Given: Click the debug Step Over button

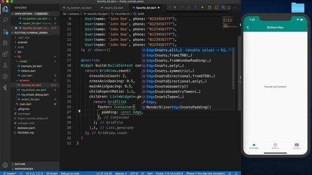Looking at the screenshot, I should pyautogui.click(x=182, y=8).
